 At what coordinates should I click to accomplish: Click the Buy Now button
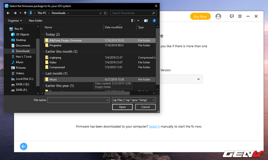click(x=200, y=16)
